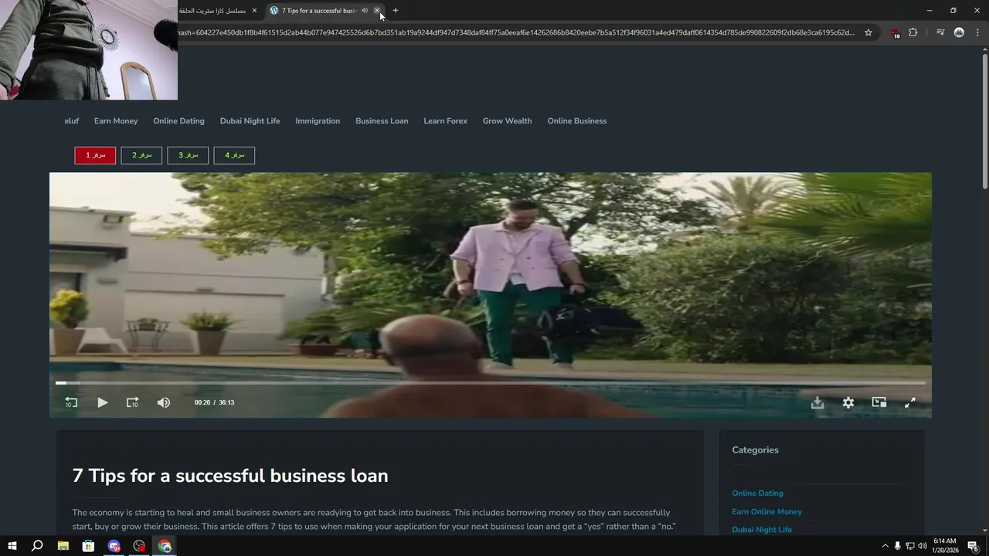The height and width of the screenshot is (556, 989).
Task: Open the taskbar clock and date
Action: click(945, 546)
